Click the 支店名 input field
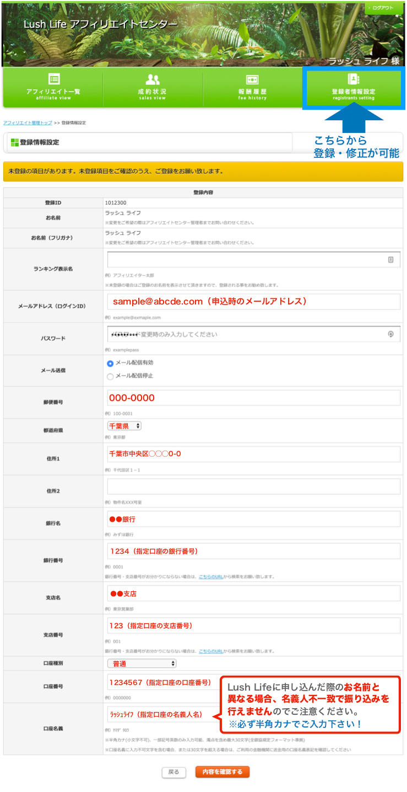Image resolution: width=407 pixels, height=792 pixels. 253,593
